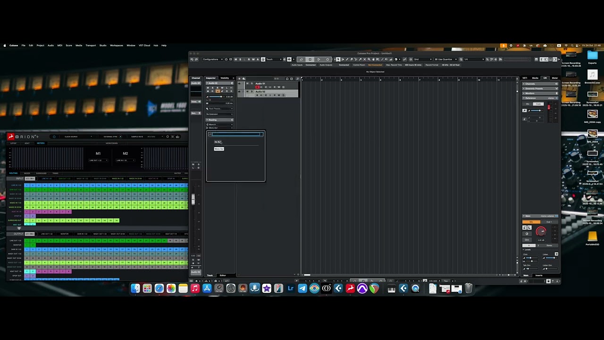This screenshot has width=604, height=340.
Task: Expand the Downmix Presets section
Action: click(541, 89)
